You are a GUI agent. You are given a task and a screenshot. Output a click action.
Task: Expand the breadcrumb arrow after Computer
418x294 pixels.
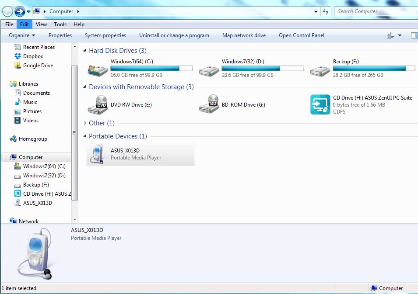(78, 11)
